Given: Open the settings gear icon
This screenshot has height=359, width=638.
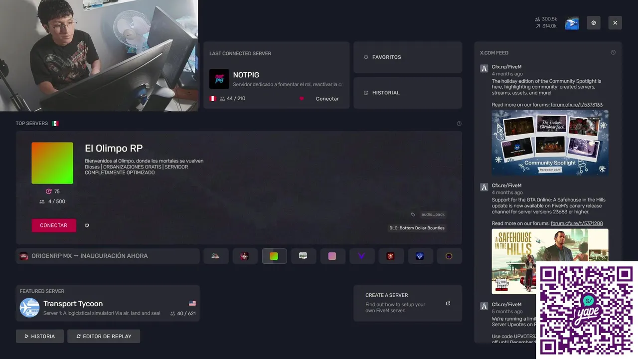Looking at the screenshot, I should coord(594,23).
